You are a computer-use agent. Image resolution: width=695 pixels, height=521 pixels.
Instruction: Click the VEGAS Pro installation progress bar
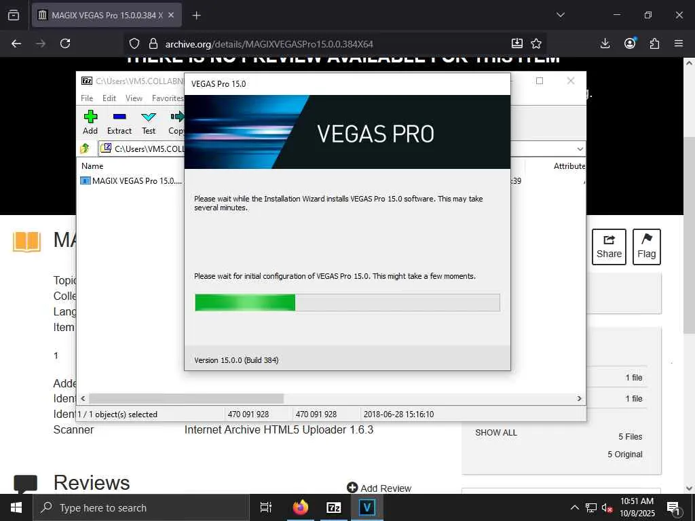(x=347, y=303)
